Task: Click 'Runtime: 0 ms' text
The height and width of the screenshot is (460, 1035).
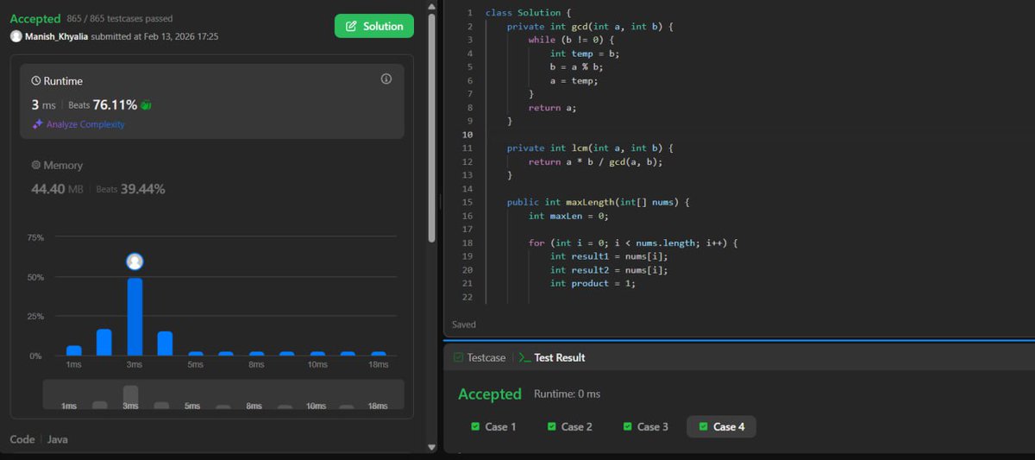Action: click(567, 394)
